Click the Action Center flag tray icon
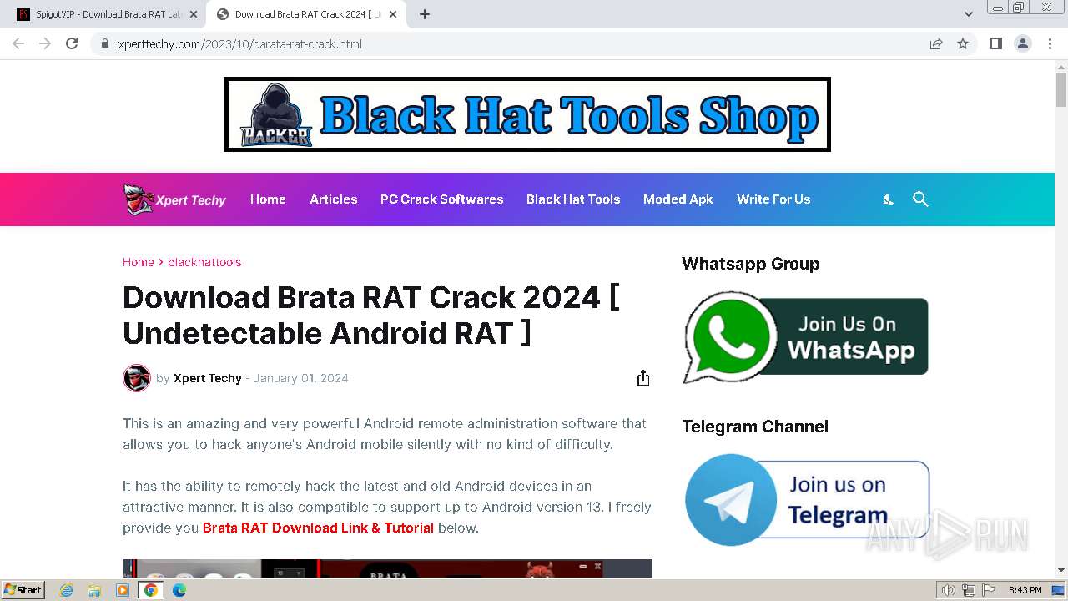This screenshot has height=601, width=1068. point(989,590)
